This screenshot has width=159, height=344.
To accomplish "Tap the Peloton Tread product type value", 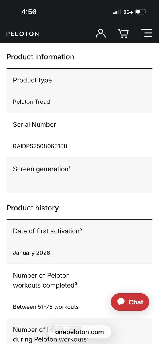I will point(32,102).
